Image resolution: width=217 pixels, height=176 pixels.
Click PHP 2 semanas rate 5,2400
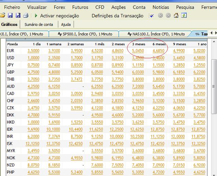click(77, 172)
